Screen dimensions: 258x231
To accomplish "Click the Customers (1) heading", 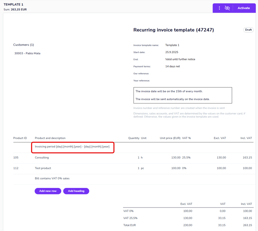I will (23, 45).
